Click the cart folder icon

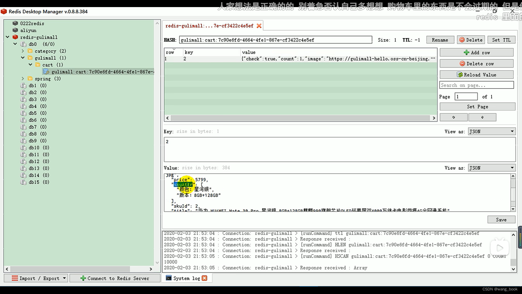tap(38, 65)
